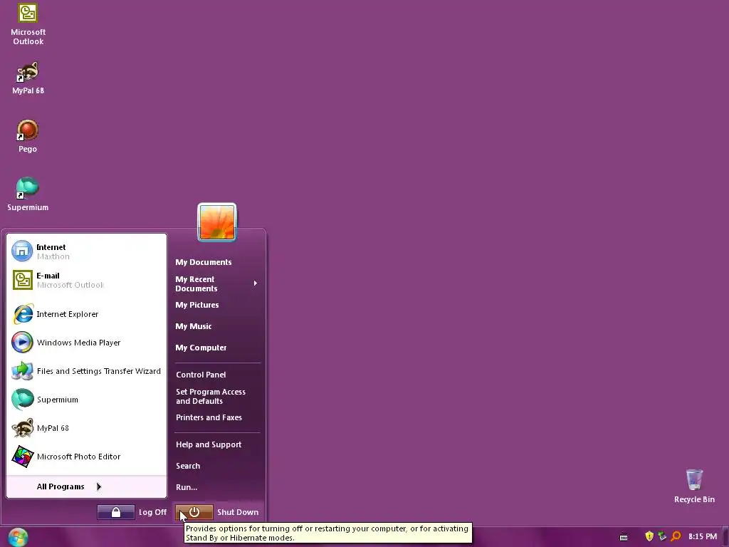
Task: Open E-mail Microsoft Outlook pinned entry
Action: click(x=86, y=280)
